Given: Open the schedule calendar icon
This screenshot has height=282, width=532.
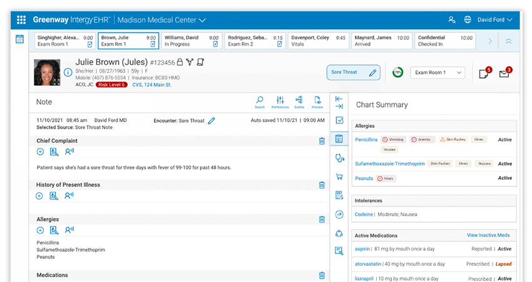Looking at the screenshot, I should point(19,39).
